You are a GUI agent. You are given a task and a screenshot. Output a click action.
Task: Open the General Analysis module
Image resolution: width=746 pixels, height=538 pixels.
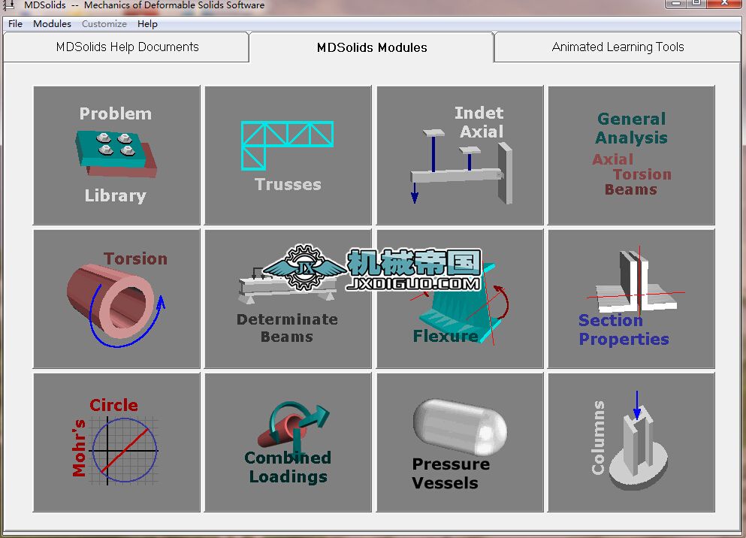tap(631, 155)
